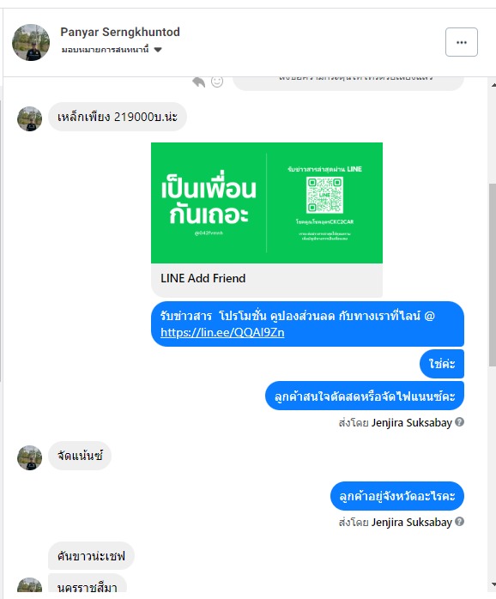Click the scrollbar up arrow
Image resolution: width=496 pixels, height=599 pixels.
click(x=493, y=85)
